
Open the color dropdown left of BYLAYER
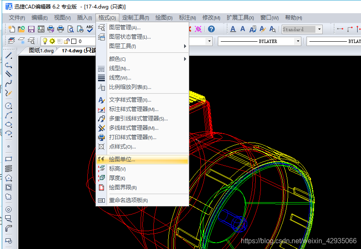point(209,41)
